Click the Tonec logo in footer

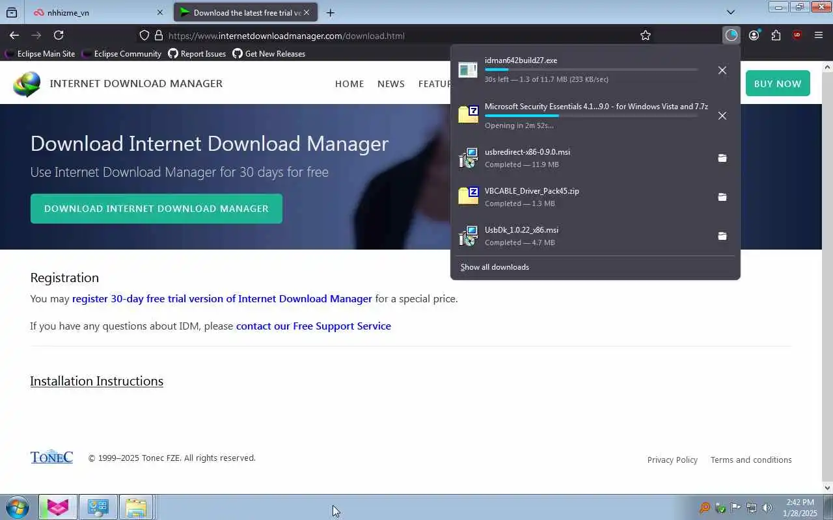coord(51,457)
